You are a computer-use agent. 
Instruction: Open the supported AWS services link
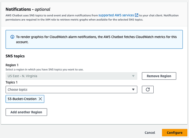[116, 15]
